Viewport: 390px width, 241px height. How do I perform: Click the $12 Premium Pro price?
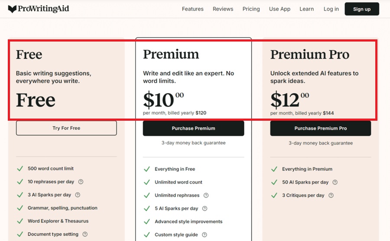coord(290,100)
